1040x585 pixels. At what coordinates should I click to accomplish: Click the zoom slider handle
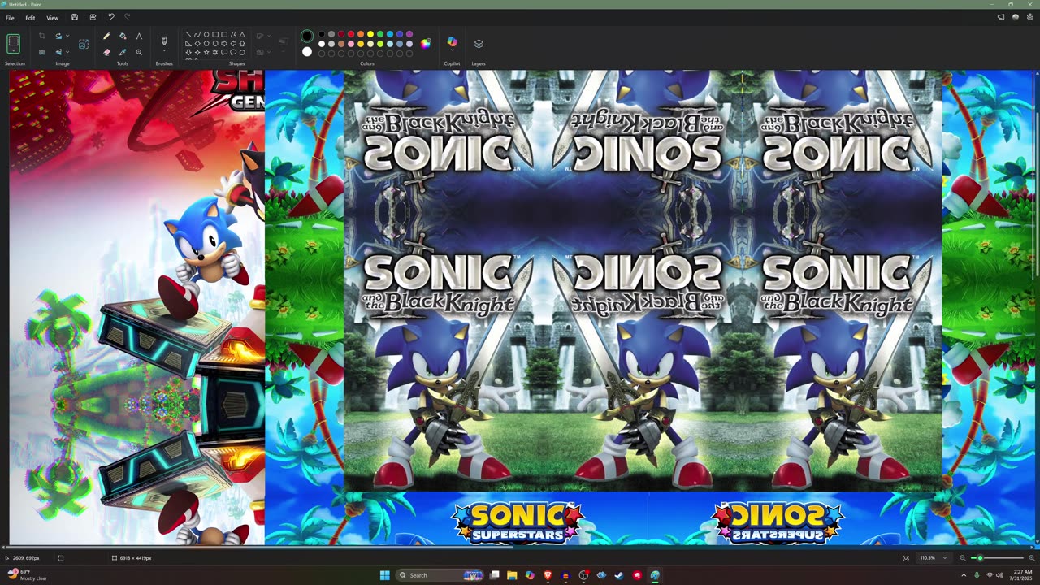(x=981, y=558)
